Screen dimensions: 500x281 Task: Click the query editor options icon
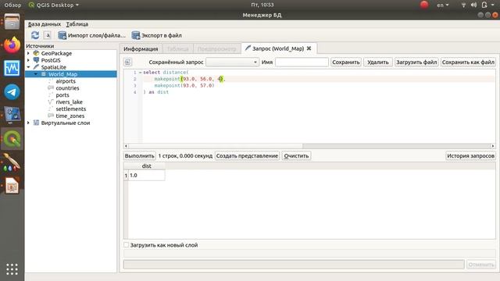pyautogui.click(x=127, y=62)
